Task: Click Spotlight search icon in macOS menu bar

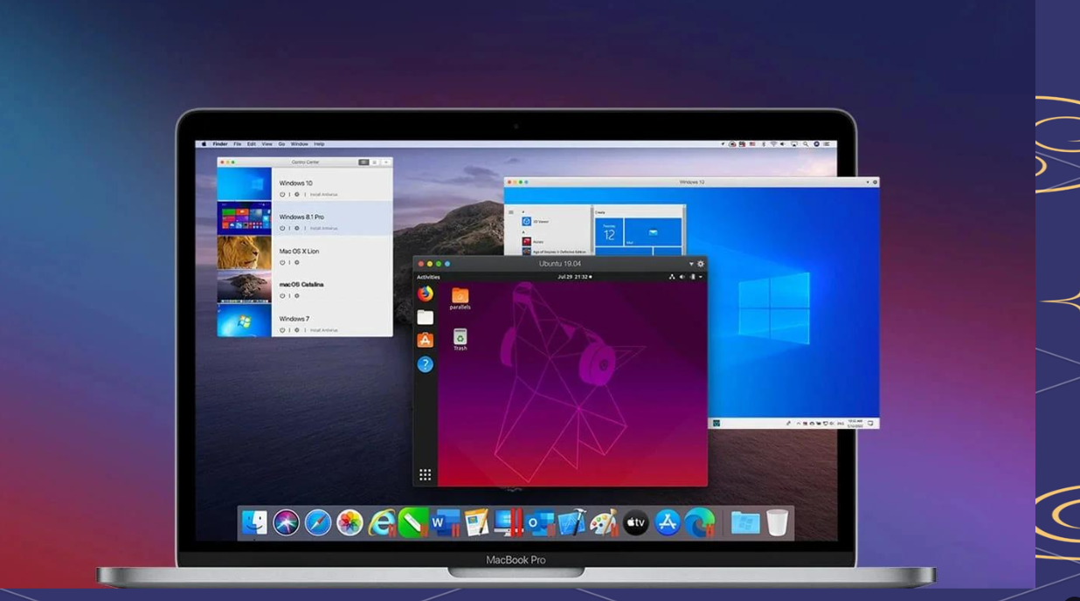Action: tap(806, 144)
